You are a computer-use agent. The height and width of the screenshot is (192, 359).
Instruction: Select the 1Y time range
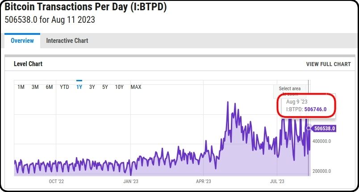click(79, 87)
